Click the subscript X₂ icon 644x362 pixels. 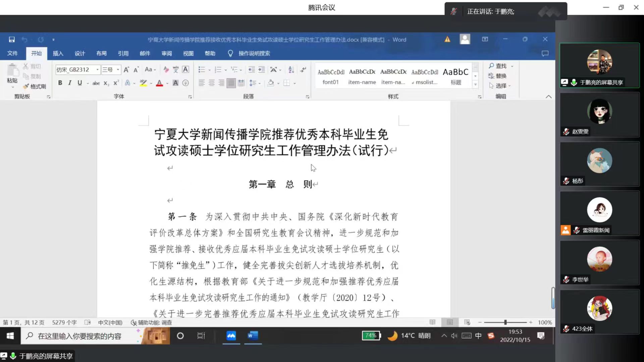106,83
